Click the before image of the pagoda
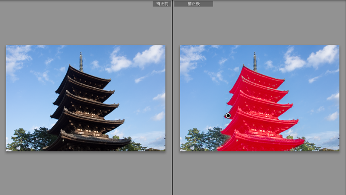 86,98
